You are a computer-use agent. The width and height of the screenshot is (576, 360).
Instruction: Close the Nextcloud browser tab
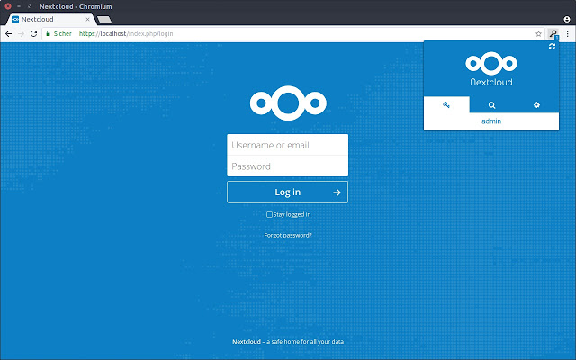(87, 19)
